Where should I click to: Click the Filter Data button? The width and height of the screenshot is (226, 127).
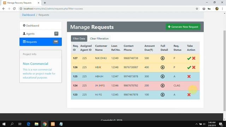(79, 38)
